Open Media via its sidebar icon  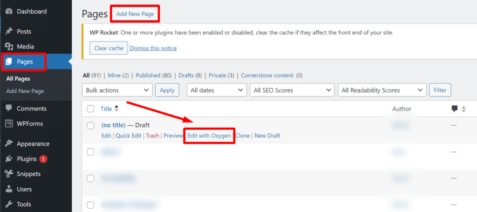(8, 47)
